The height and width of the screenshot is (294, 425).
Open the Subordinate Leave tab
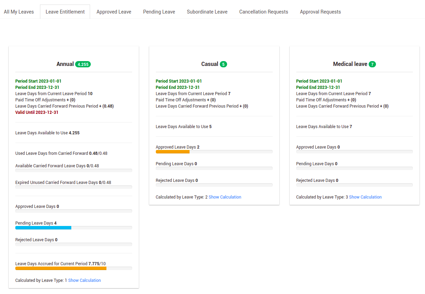(x=207, y=12)
